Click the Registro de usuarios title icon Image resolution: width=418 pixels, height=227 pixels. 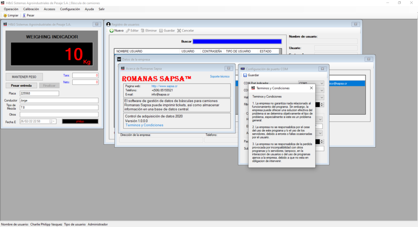109,24
